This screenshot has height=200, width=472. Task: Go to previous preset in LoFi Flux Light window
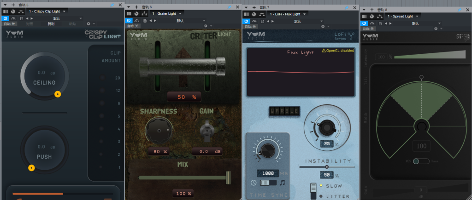coord(269,21)
